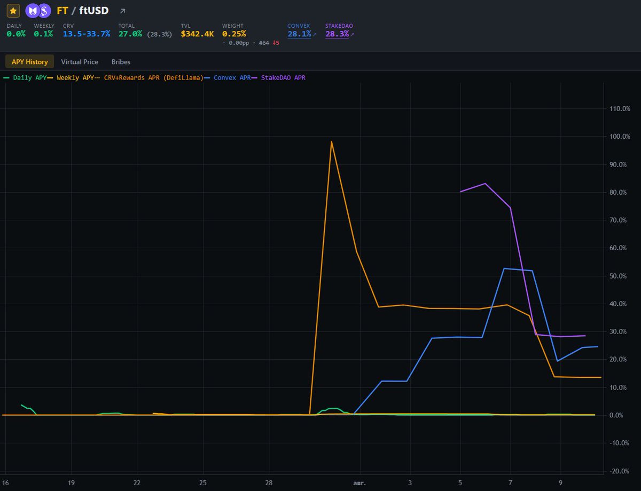Open the CONVEX 28.1% link
This screenshot has width=641, height=491.
299,34
